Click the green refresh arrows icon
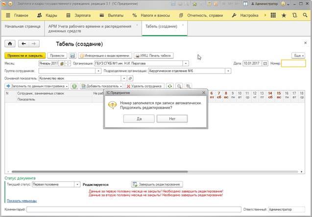 pos(169,86)
